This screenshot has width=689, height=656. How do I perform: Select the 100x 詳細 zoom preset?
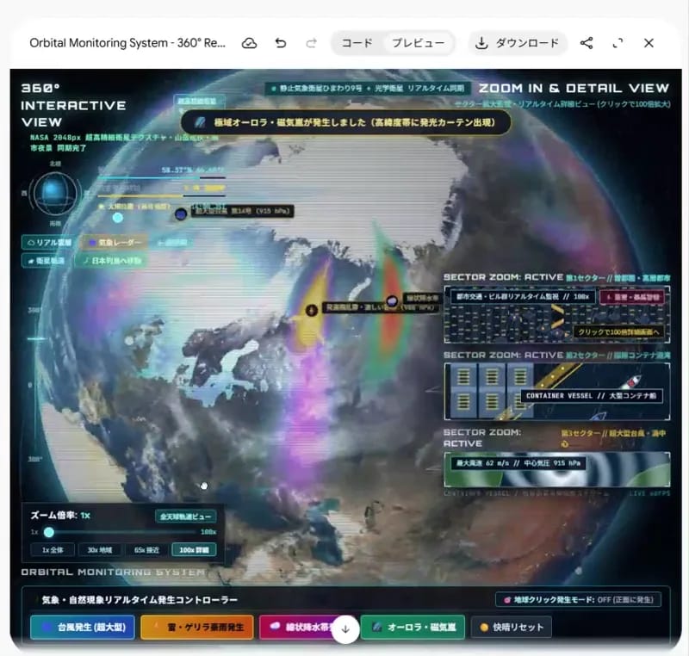(x=194, y=550)
